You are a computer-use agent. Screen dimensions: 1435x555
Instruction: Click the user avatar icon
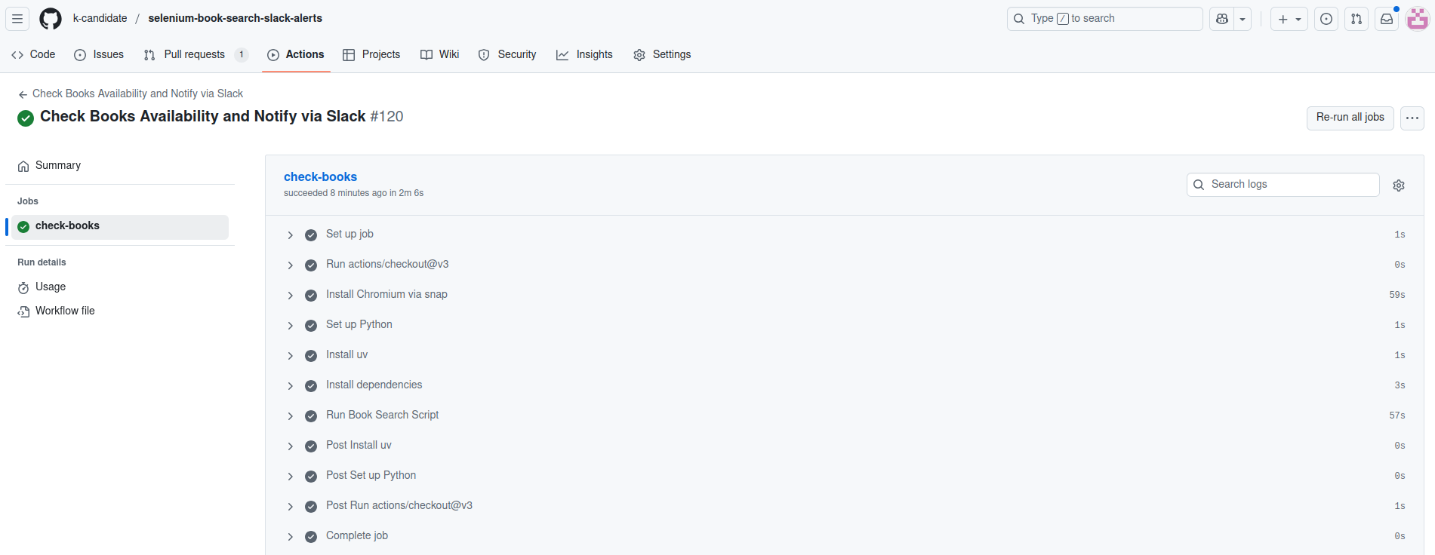pyautogui.click(x=1417, y=19)
